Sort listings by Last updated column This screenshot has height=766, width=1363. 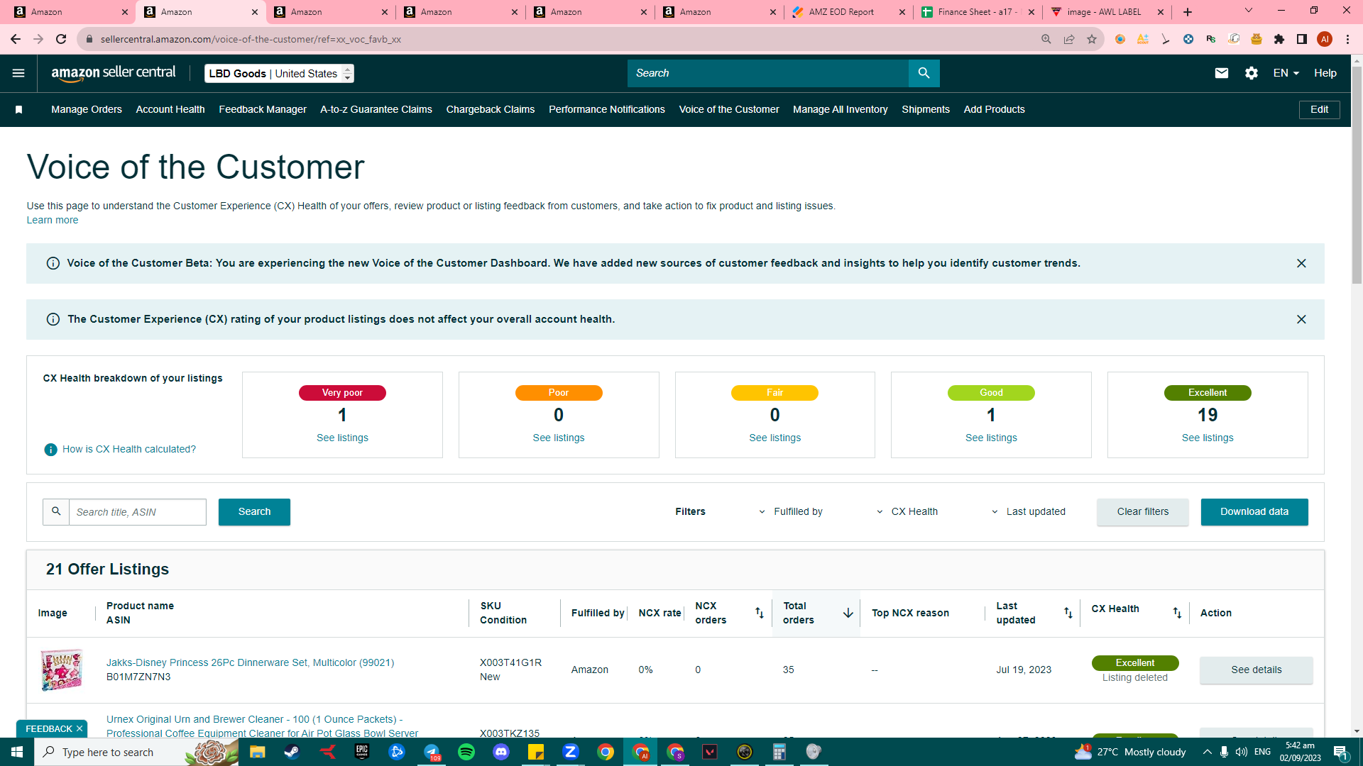[x=1068, y=613]
